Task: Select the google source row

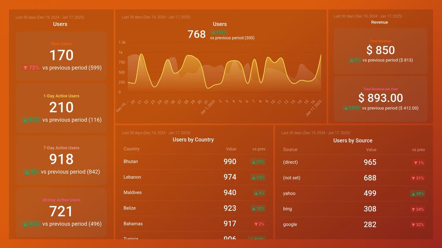Action: pyautogui.click(x=354, y=225)
